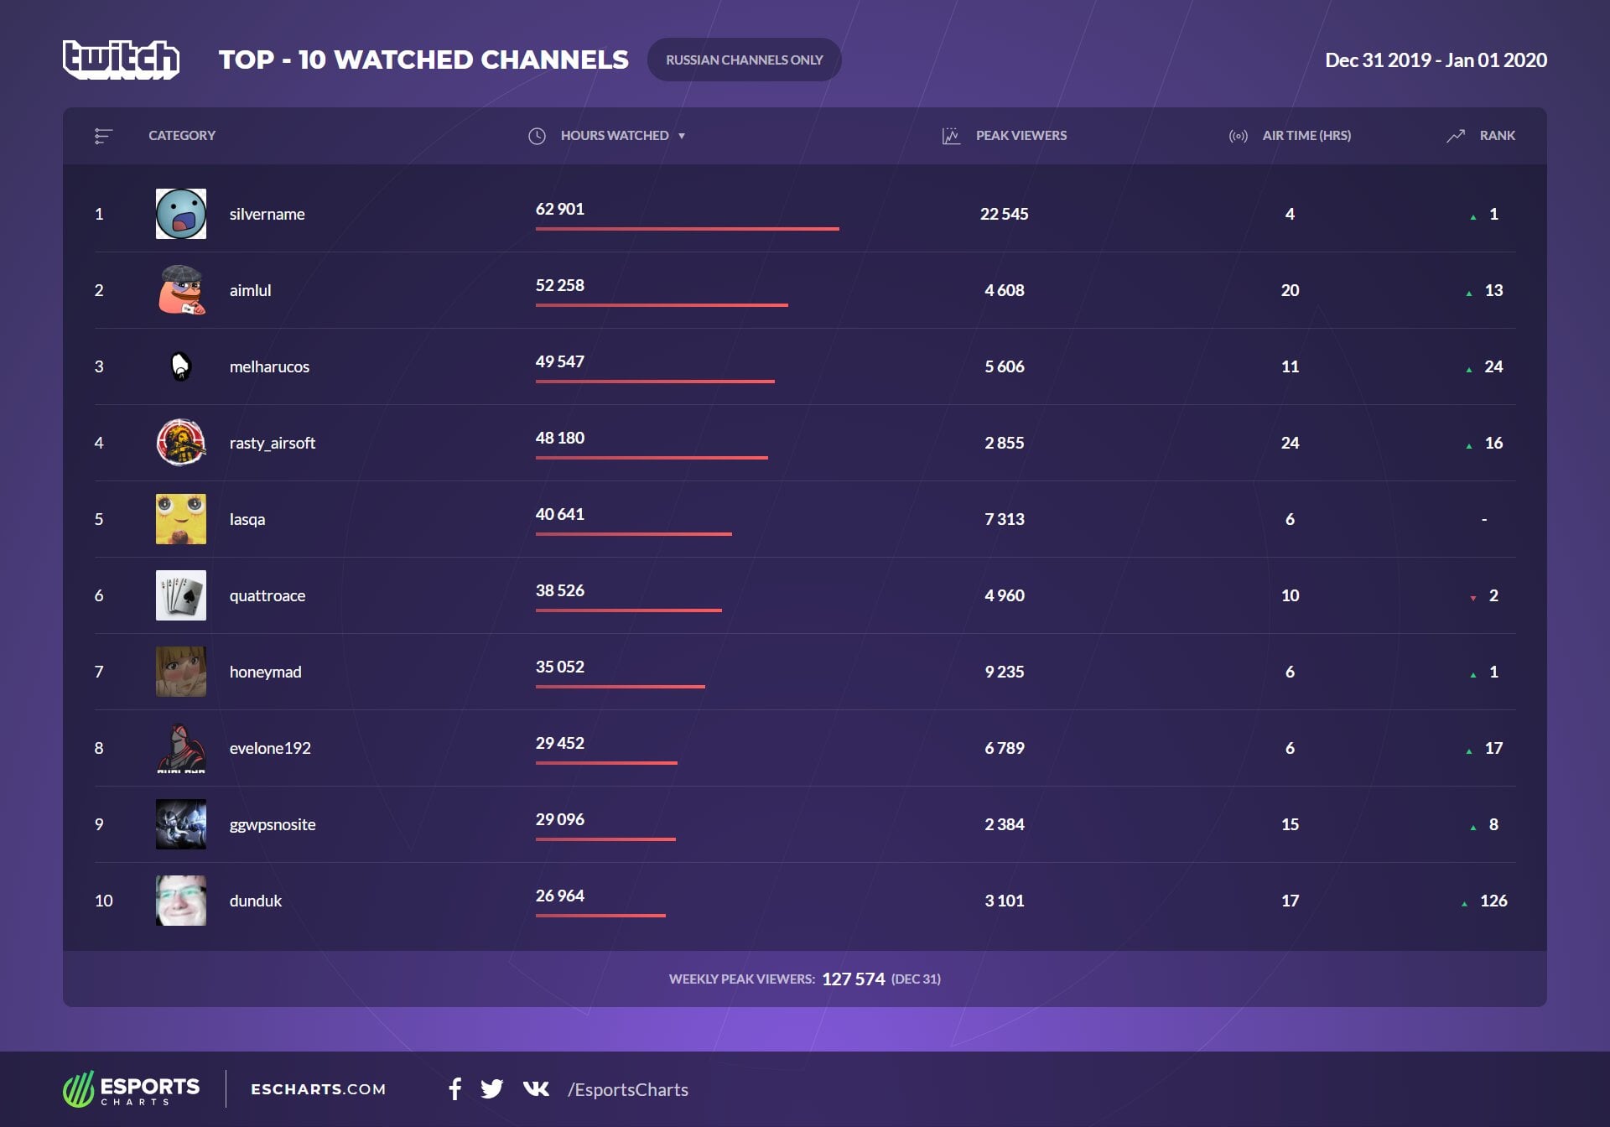1610x1127 pixels.
Task: Sort by Peak Viewers column header
Action: click(1021, 136)
